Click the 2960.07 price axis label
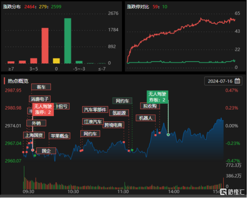247x198 pixels. (13, 161)
